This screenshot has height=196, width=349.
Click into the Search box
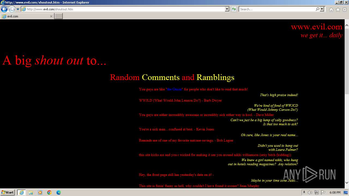pos(277,9)
